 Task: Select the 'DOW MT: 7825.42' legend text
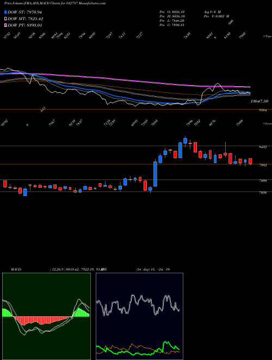[x=26, y=19]
